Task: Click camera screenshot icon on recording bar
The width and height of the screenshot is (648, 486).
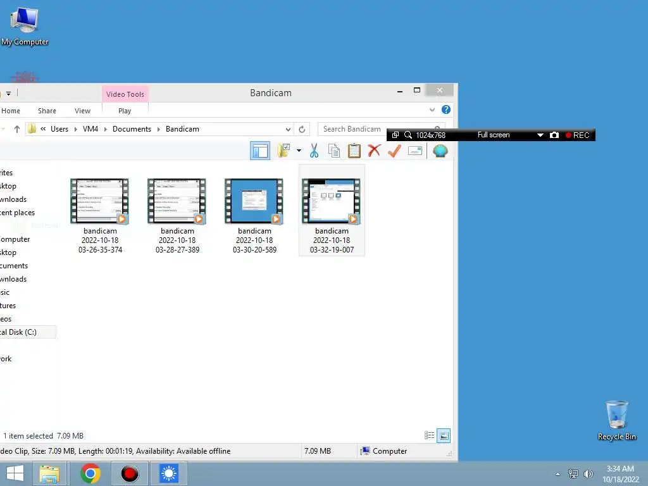Action: (554, 135)
